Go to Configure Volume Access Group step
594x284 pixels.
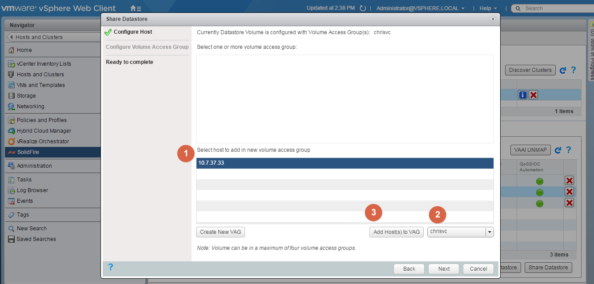[147, 47]
